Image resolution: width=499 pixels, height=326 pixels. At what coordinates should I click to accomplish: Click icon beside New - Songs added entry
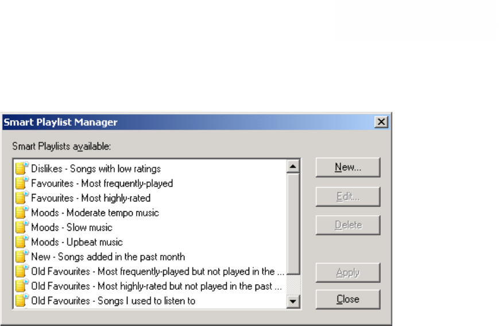pyautogui.click(x=22, y=256)
